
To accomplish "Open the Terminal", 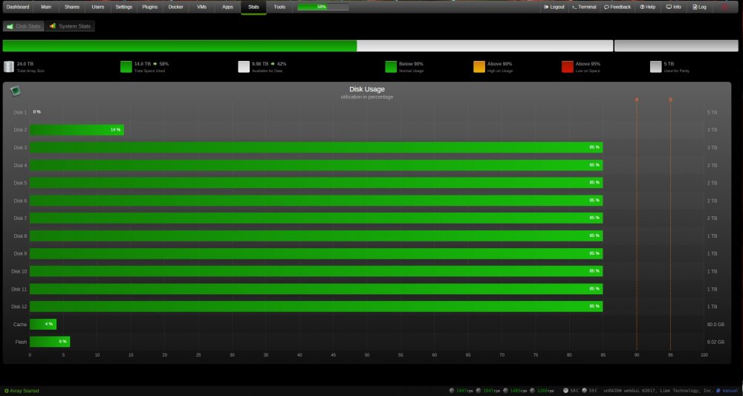I will coord(584,7).
